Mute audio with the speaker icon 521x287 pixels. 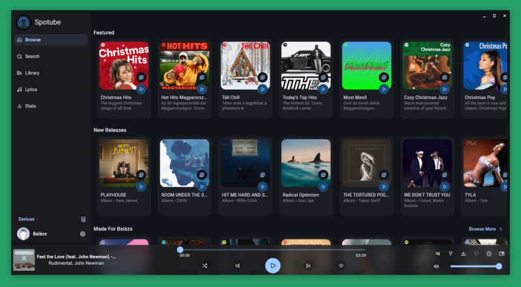point(436,266)
